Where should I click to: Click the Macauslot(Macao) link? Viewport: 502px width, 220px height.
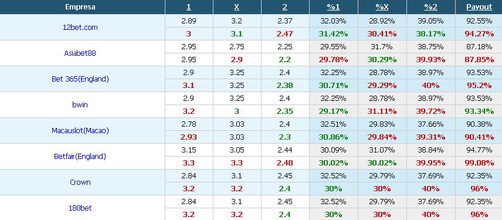[x=80, y=131]
